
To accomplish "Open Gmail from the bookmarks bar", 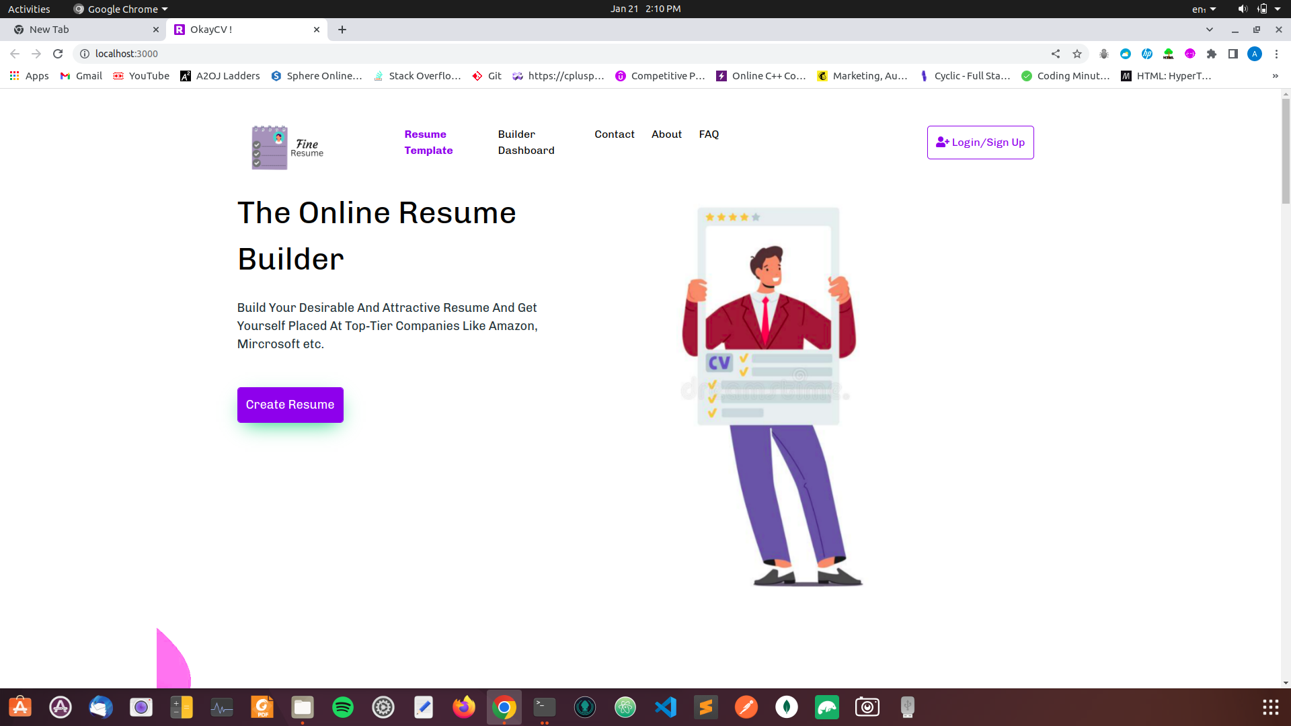I will pos(80,76).
